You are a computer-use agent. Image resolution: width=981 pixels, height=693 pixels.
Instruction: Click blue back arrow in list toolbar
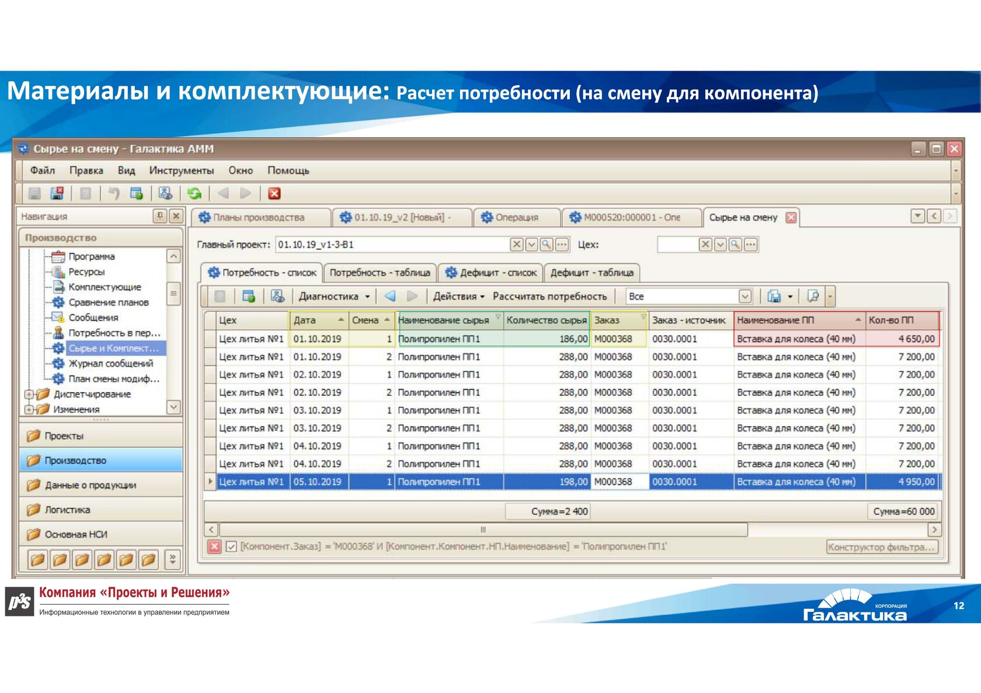coord(390,296)
